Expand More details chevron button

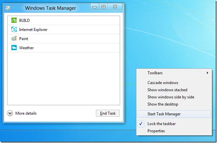click(x=10, y=113)
